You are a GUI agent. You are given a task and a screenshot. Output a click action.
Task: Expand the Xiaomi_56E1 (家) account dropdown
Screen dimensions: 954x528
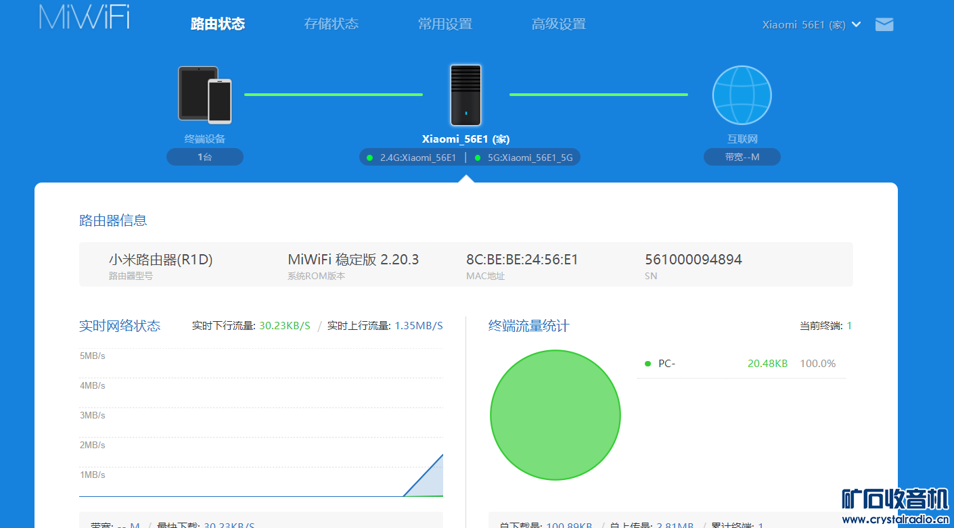click(811, 24)
